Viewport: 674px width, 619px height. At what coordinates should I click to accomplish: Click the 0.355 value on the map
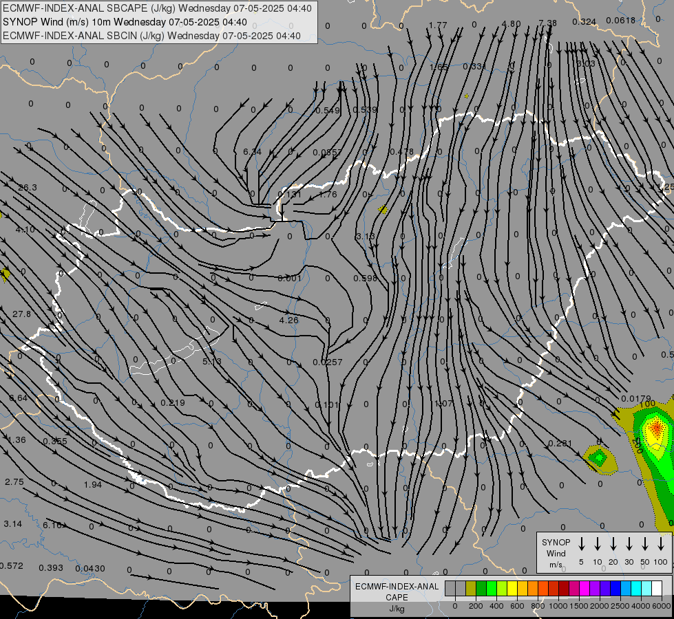55,441
